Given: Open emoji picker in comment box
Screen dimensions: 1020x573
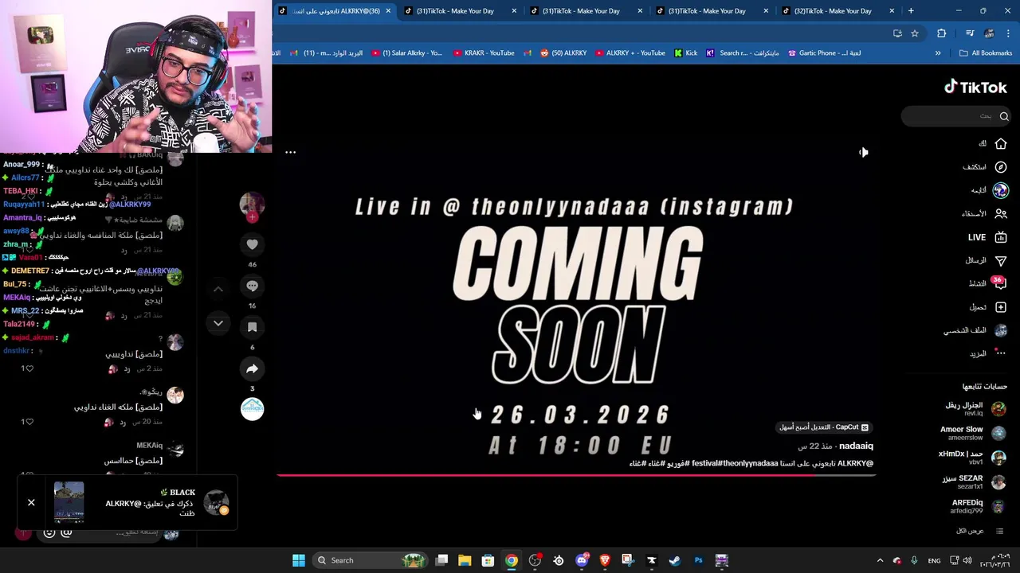Looking at the screenshot, I should 49,532.
